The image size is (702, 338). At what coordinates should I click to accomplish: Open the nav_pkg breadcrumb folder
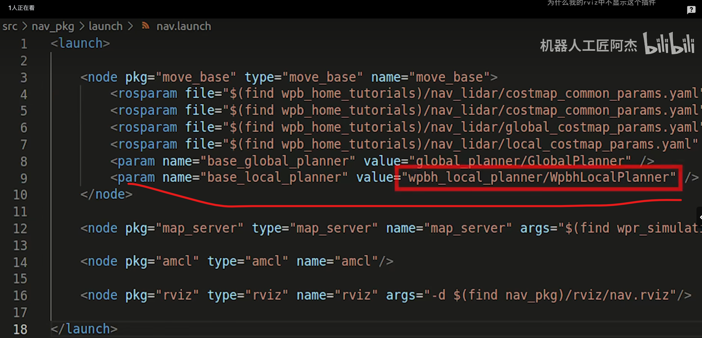point(53,27)
